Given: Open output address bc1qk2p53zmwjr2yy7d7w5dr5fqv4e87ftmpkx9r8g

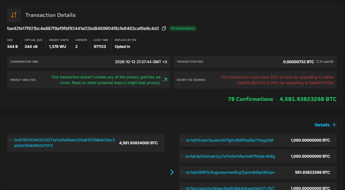Looking at the screenshot, I should click(x=231, y=156).
